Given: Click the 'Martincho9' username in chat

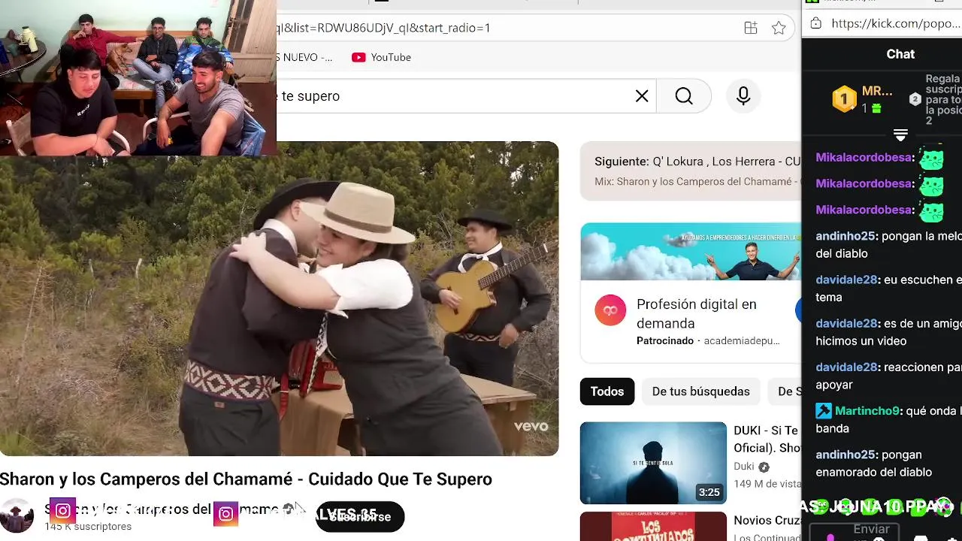Looking at the screenshot, I should pyautogui.click(x=867, y=411).
